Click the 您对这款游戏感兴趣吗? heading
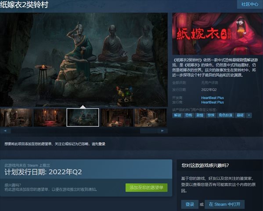 (205, 165)
